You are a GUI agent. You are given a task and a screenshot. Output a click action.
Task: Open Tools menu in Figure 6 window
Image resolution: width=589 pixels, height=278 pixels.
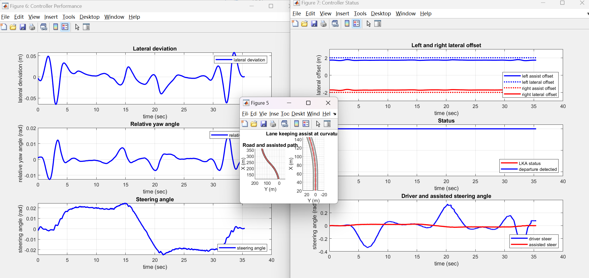pos(69,17)
